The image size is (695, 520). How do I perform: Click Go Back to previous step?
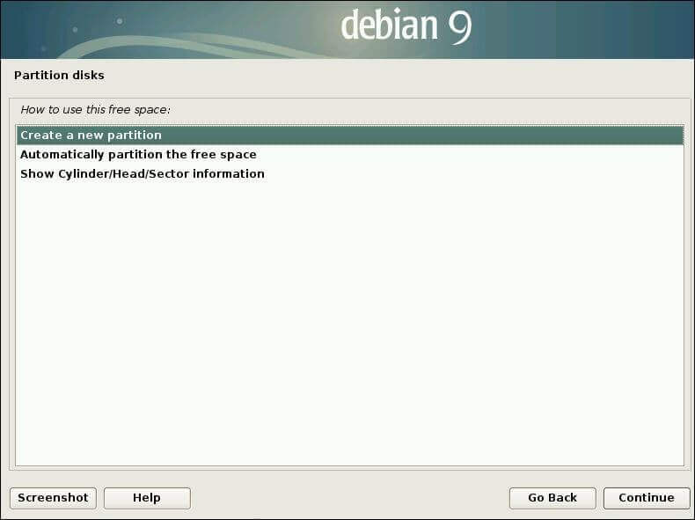coord(552,498)
